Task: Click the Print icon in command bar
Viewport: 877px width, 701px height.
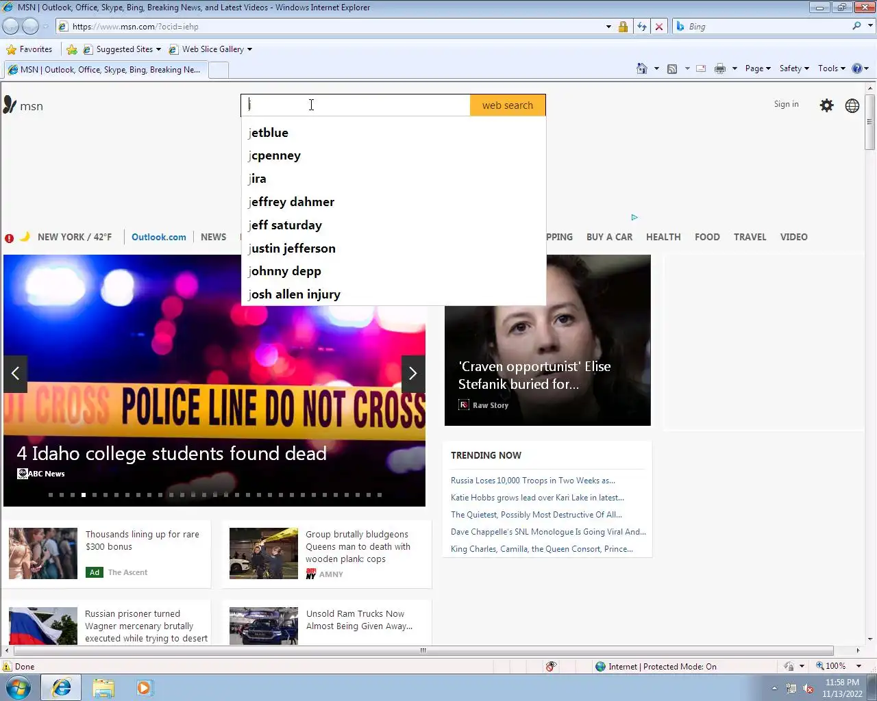Action: coord(720,68)
